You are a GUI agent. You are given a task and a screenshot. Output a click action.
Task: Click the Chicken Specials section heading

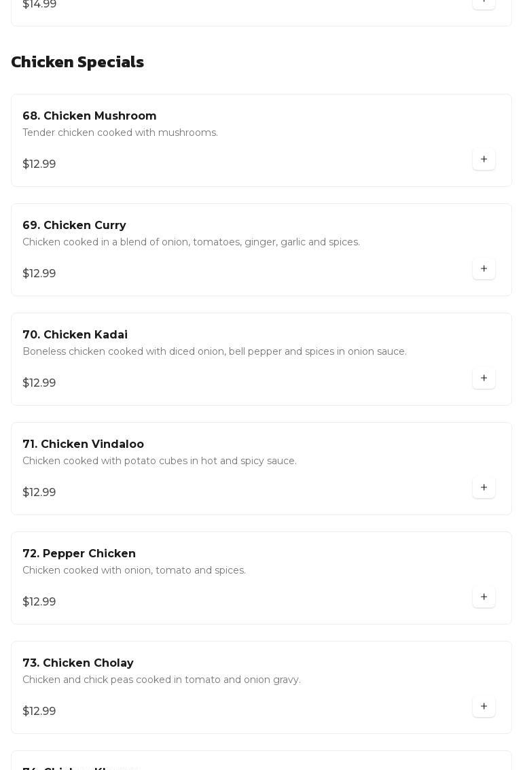click(77, 62)
